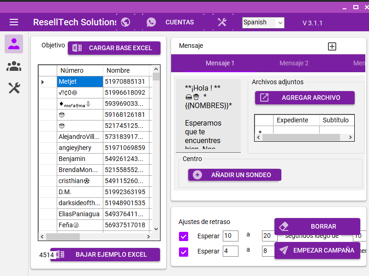Open the sidebar tools settings icon
369x276 pixels.
coord(14,88)
